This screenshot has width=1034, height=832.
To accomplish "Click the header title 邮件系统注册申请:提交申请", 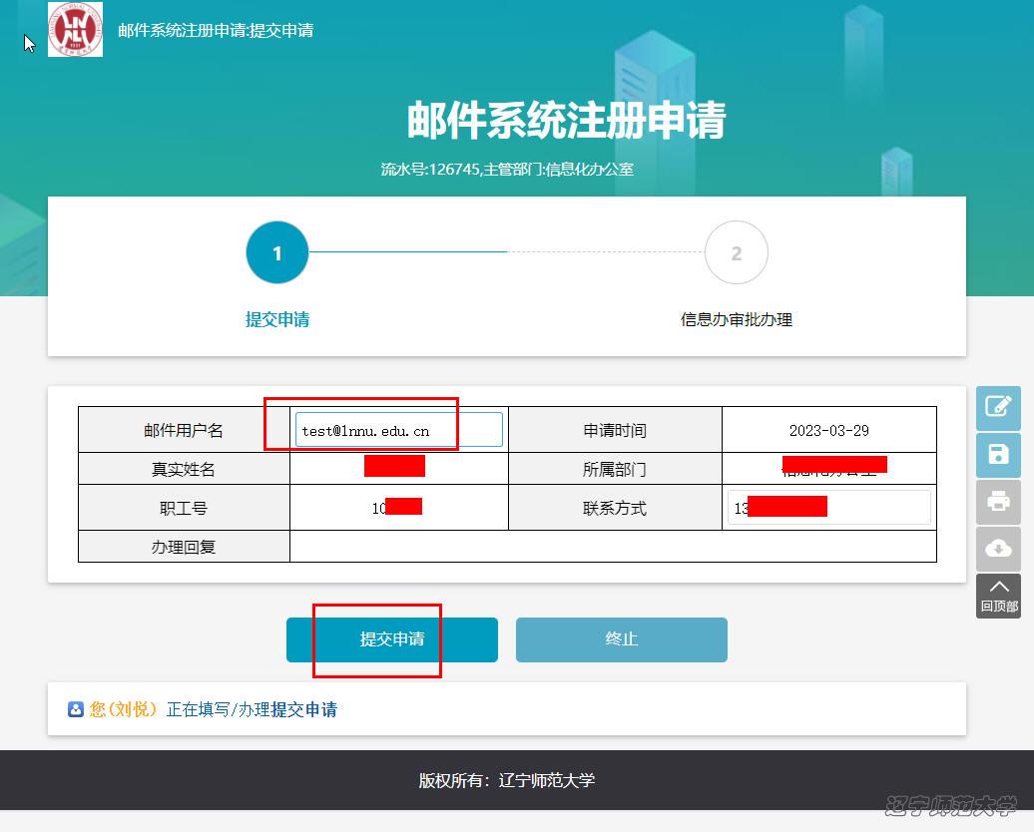I will [216, 30].
